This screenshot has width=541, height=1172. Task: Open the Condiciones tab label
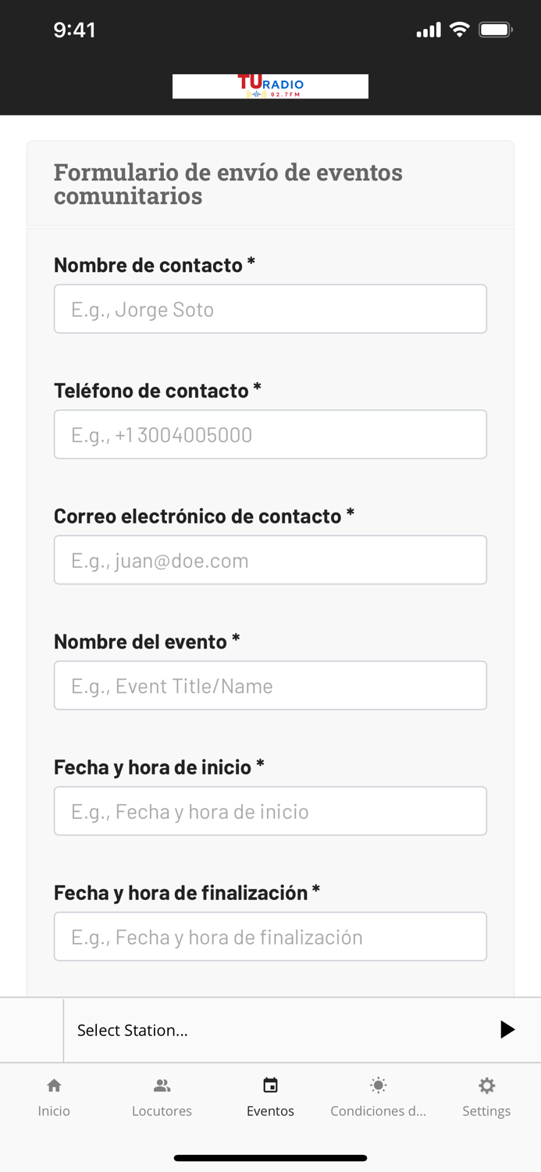379,1110
